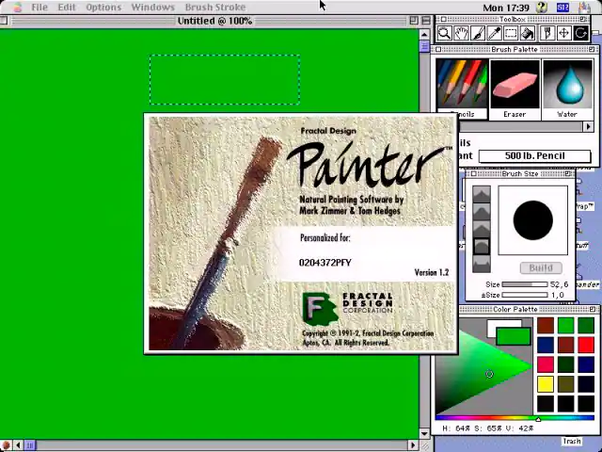Click the Build button in Brush Size
602x452 pixels.
click(x=540, y=267)
